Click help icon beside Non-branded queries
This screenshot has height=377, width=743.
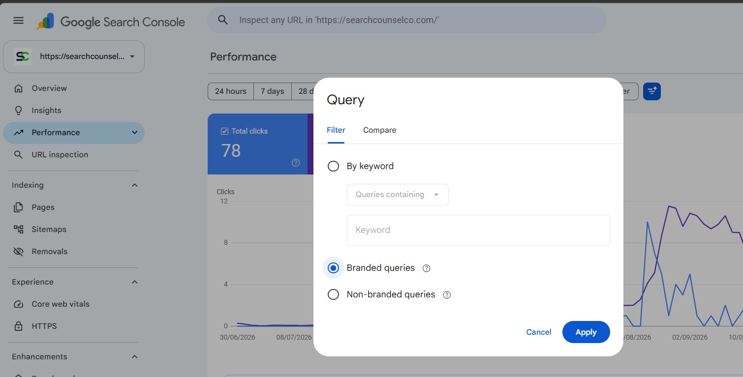click(447, 295)
